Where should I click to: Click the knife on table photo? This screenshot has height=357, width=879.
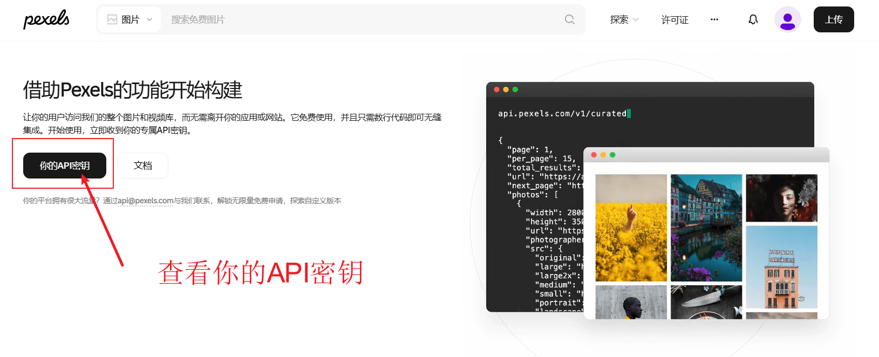point(706,302)
